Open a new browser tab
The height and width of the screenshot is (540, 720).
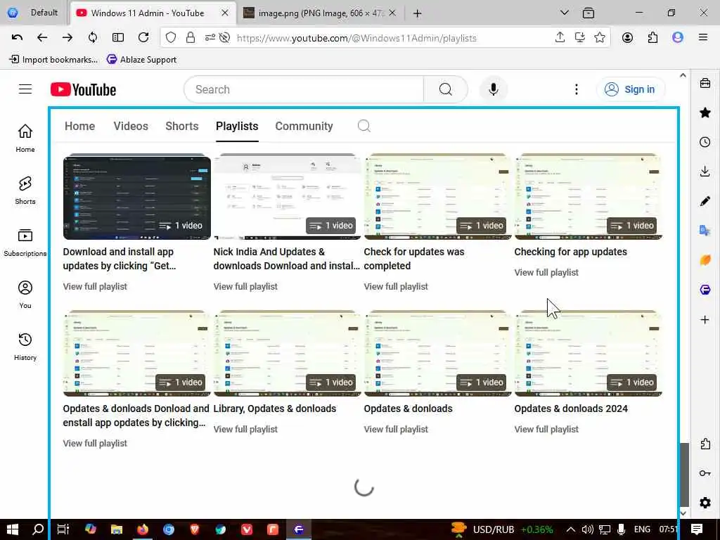coord(417,14)
